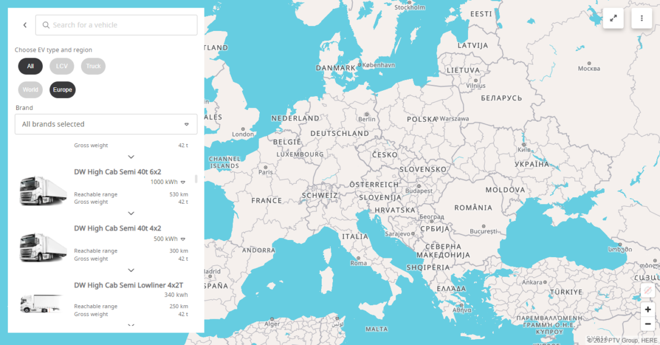Collapse the sidebar via the back chevron icon
Viewport: 660px width, 345px height.
click(24, 25)
